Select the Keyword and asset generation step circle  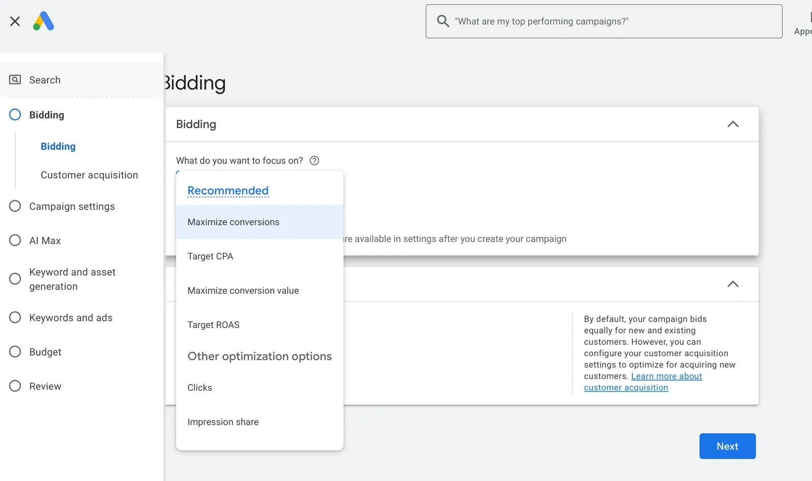[15, 279]
